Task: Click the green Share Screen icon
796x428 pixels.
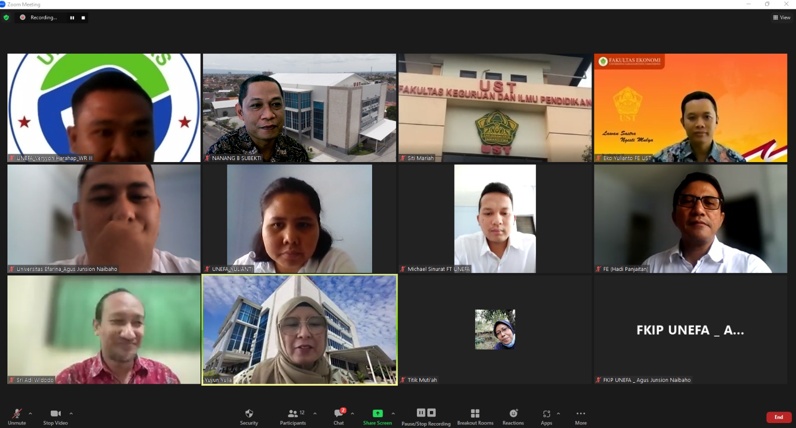Action: [x=378, y=413]
